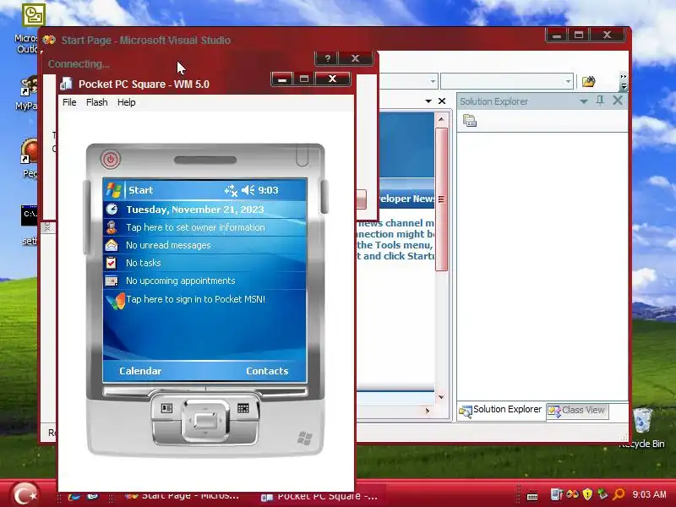
Task: Tap the checkmark icon beside No tasks
Action: [112, 263]
